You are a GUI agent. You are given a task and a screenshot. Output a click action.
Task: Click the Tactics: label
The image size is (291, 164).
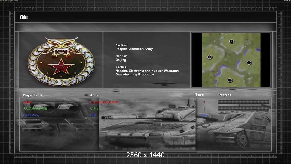click(x=121, y=67)
